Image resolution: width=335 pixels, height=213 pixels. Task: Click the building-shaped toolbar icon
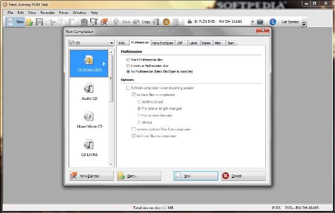84,22
